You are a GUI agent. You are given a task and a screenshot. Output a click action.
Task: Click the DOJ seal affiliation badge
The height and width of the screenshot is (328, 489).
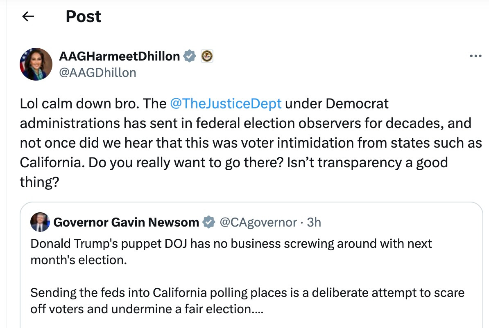[207, 56]
